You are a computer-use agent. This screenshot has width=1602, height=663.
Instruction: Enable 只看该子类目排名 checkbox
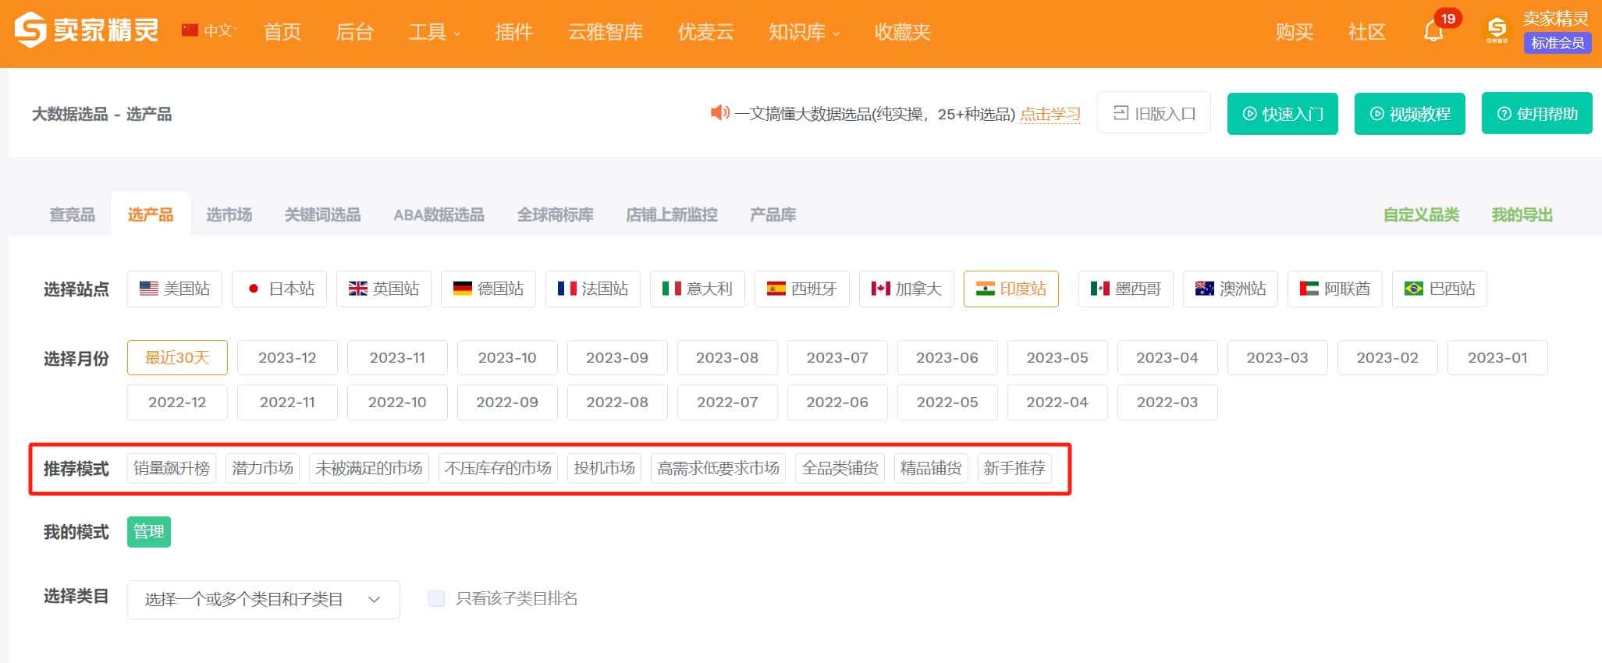coord(437,598)
